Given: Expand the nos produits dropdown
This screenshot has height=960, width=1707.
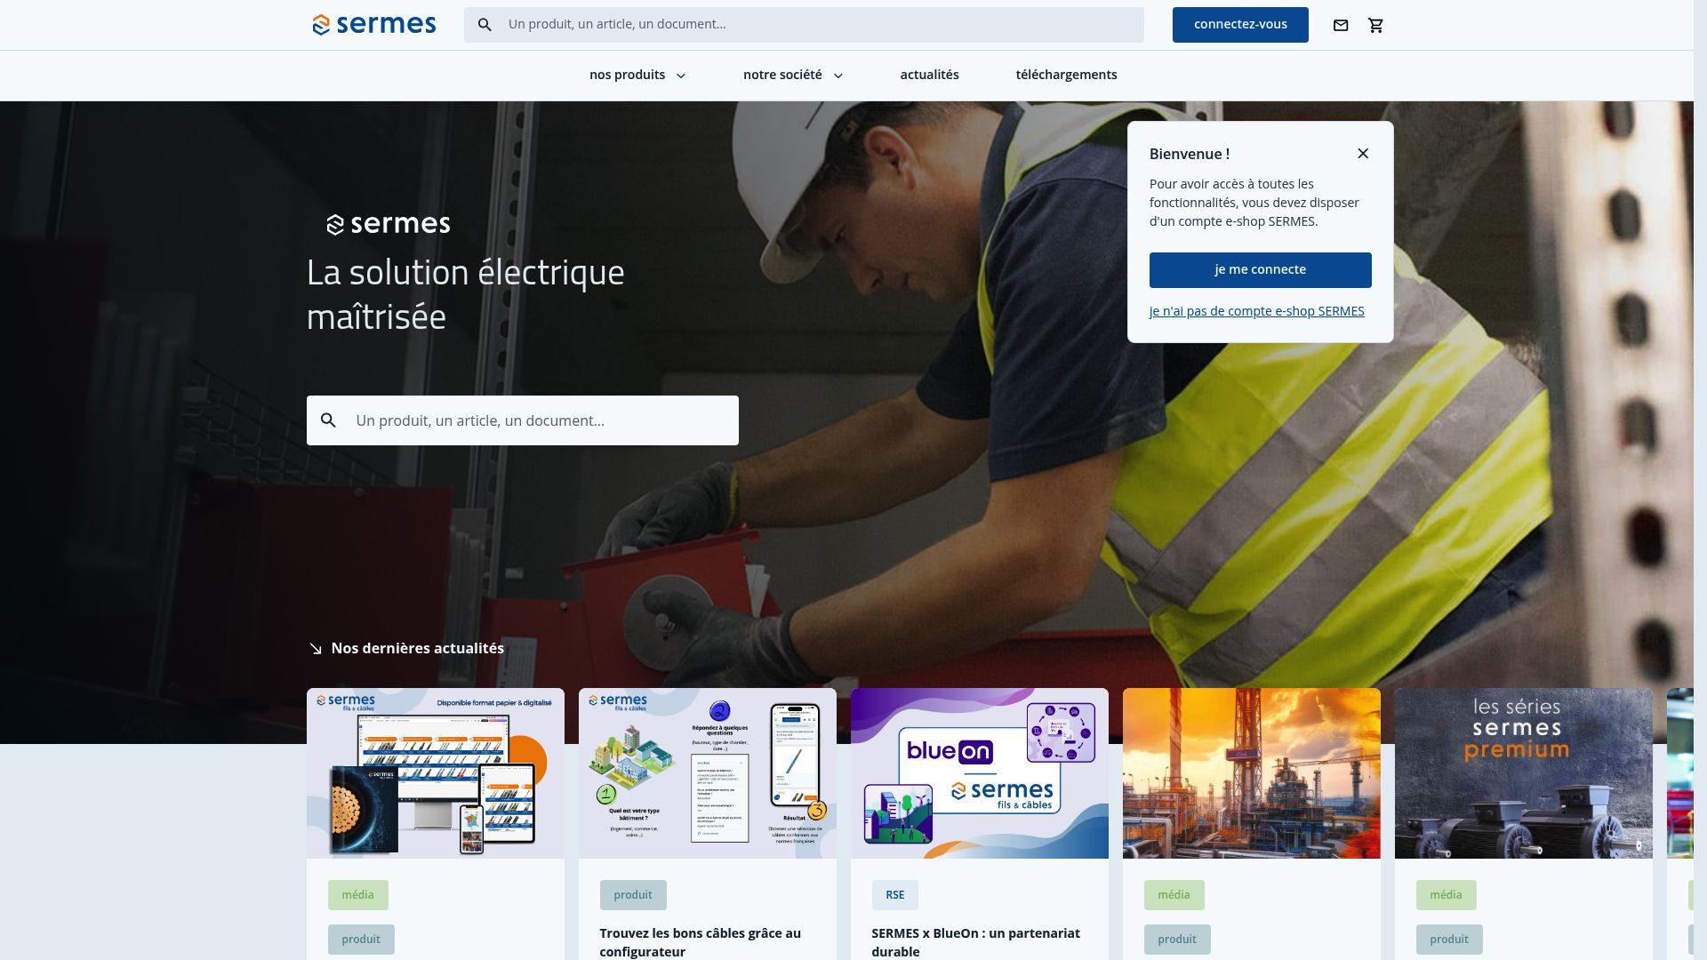Looking at the screenshot, I should [637, 76].
